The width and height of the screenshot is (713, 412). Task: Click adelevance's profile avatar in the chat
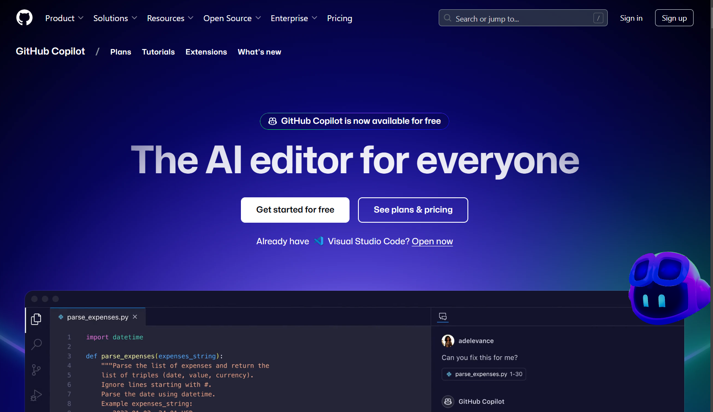(x=448, y=341)
